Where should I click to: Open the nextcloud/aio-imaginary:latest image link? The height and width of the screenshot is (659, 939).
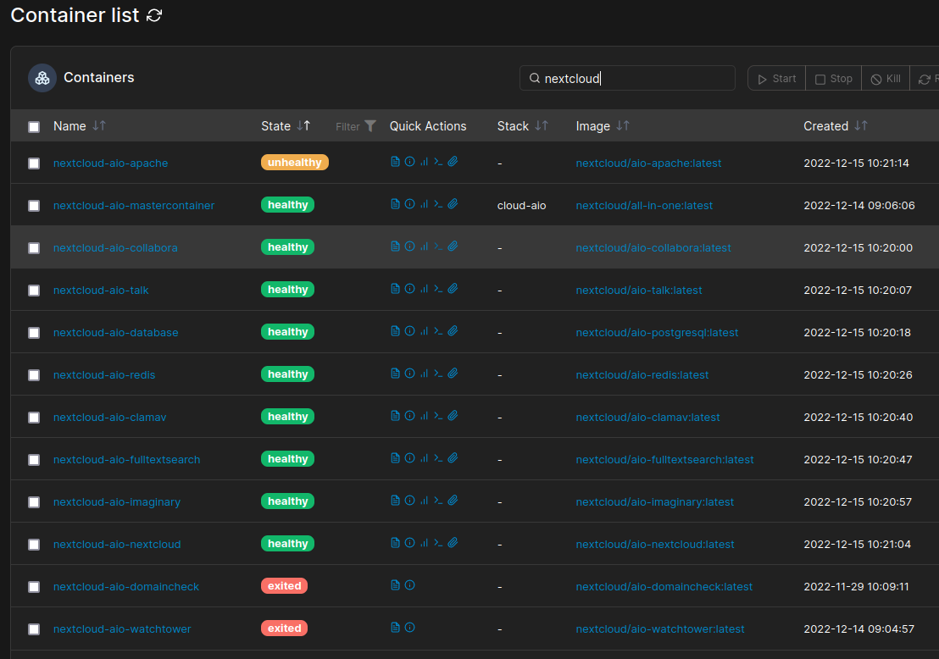tap(655, 501)
